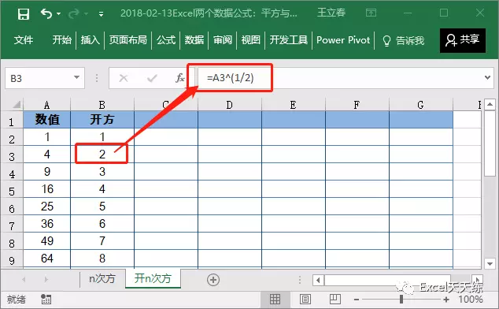Switch to Normal view icon

pos(275,299)
